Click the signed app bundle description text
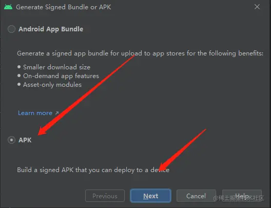 pos(140,53)
